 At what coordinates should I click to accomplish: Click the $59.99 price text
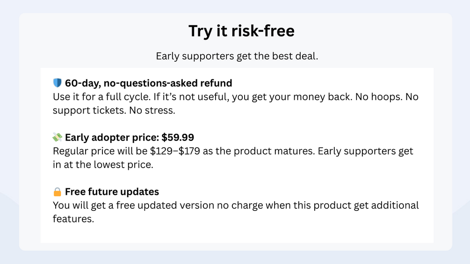point(178,137)
